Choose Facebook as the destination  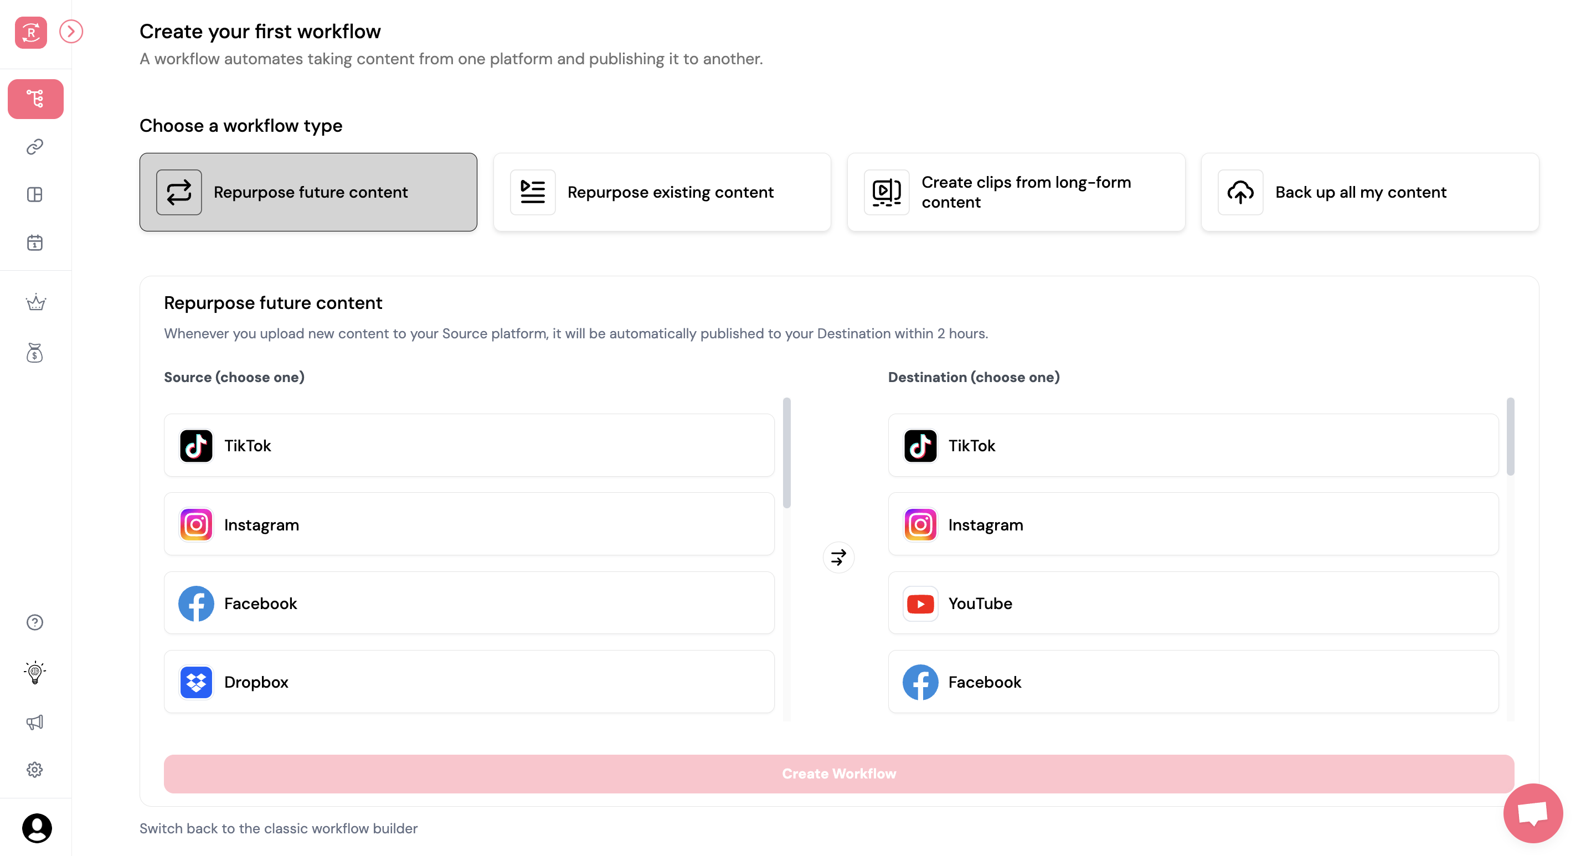pos(1193,682)
